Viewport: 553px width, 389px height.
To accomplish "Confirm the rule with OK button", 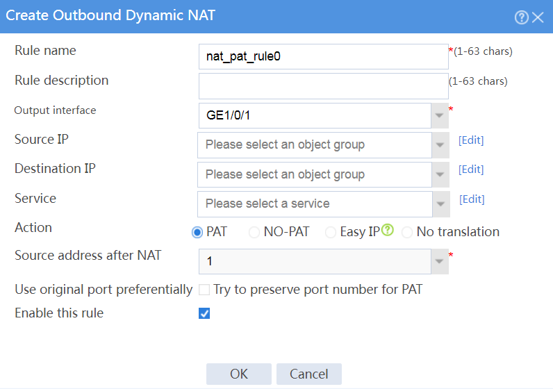I will click(239, 374).
